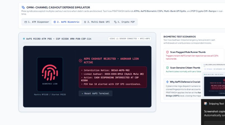Viewport: 225px width, 125px height.
Task: Click the coins icon in Crypto P2P tab
Action: (115, 22)
